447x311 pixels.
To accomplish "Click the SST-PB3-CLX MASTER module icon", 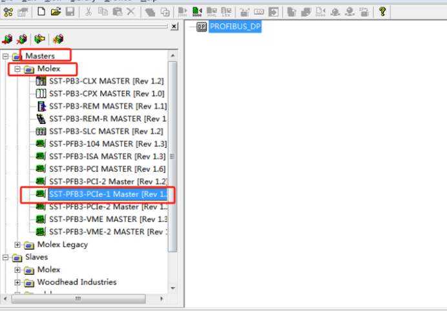I will (x=41, y=81).
